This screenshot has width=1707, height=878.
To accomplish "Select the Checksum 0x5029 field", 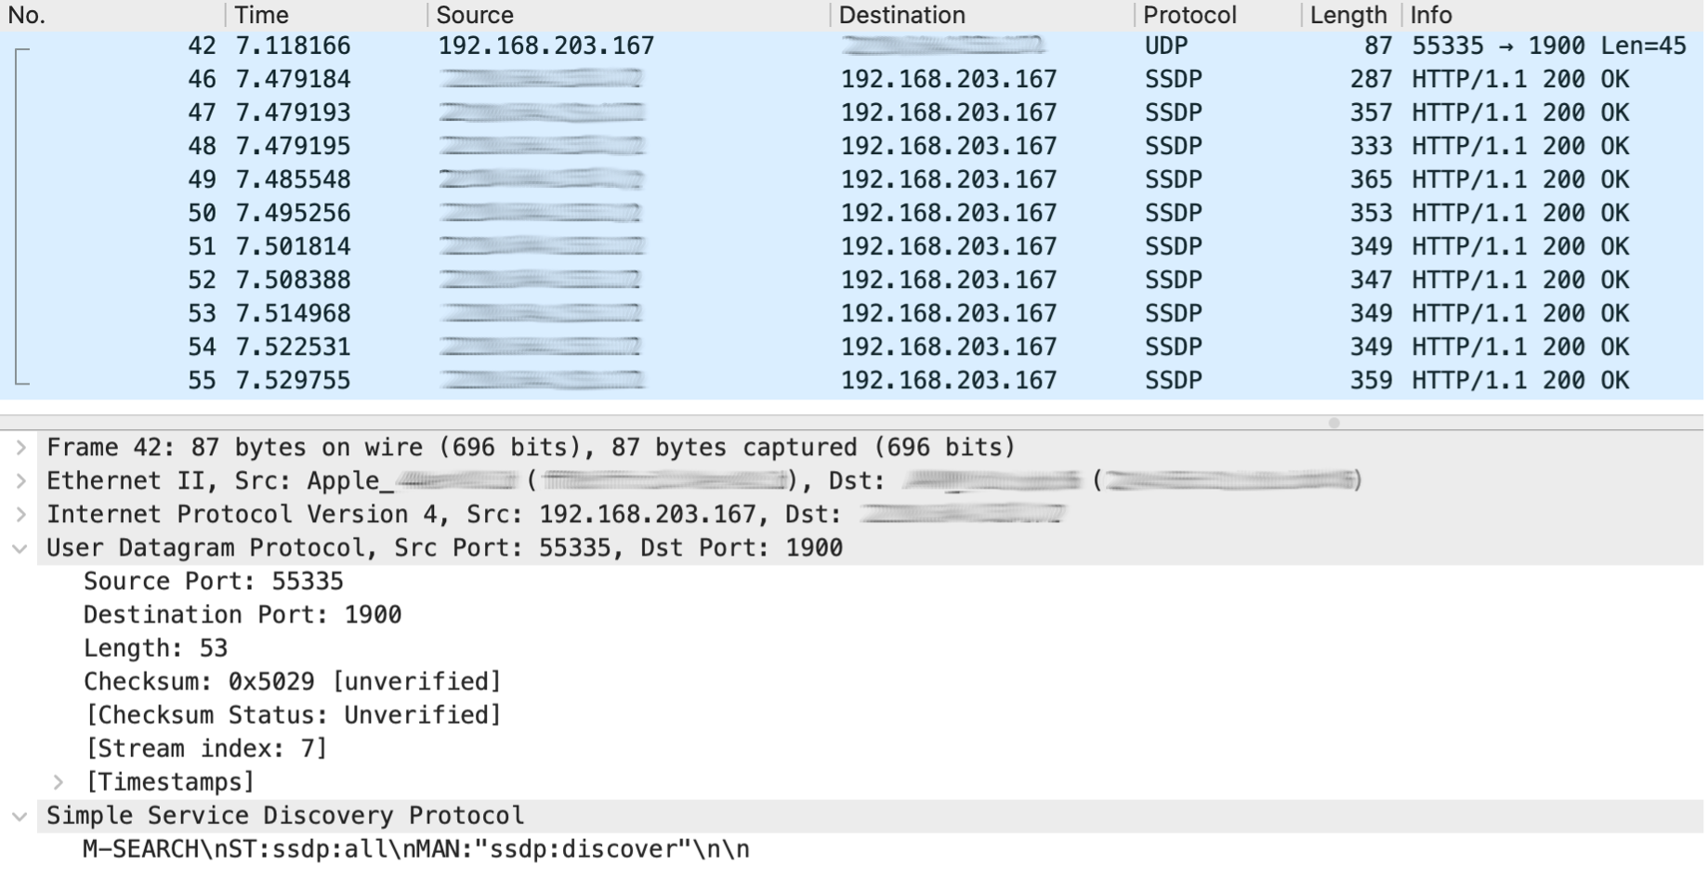I will 292,681.
